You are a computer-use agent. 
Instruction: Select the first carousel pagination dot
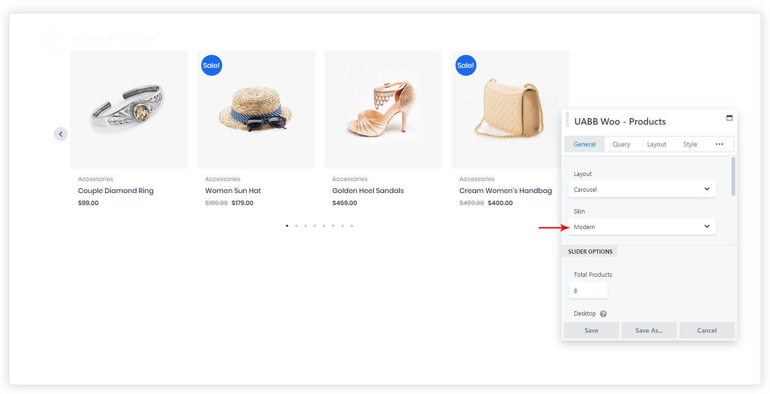coord(287,226)
